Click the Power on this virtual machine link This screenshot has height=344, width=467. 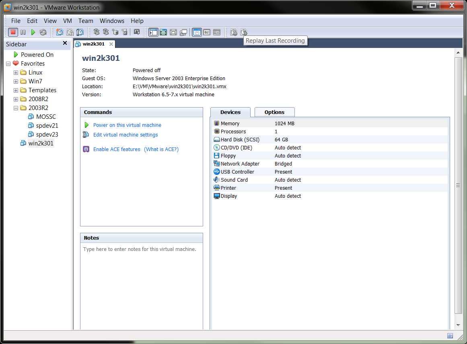pyautogui.click(x=127, y=125)
